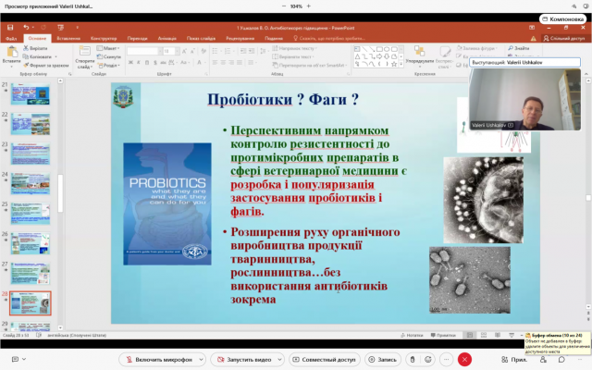This screenshot has width=592, height=370.
Task: Switch to Рецензування (Review) tab
Action: pyautogui.click(x=240, y=39)
